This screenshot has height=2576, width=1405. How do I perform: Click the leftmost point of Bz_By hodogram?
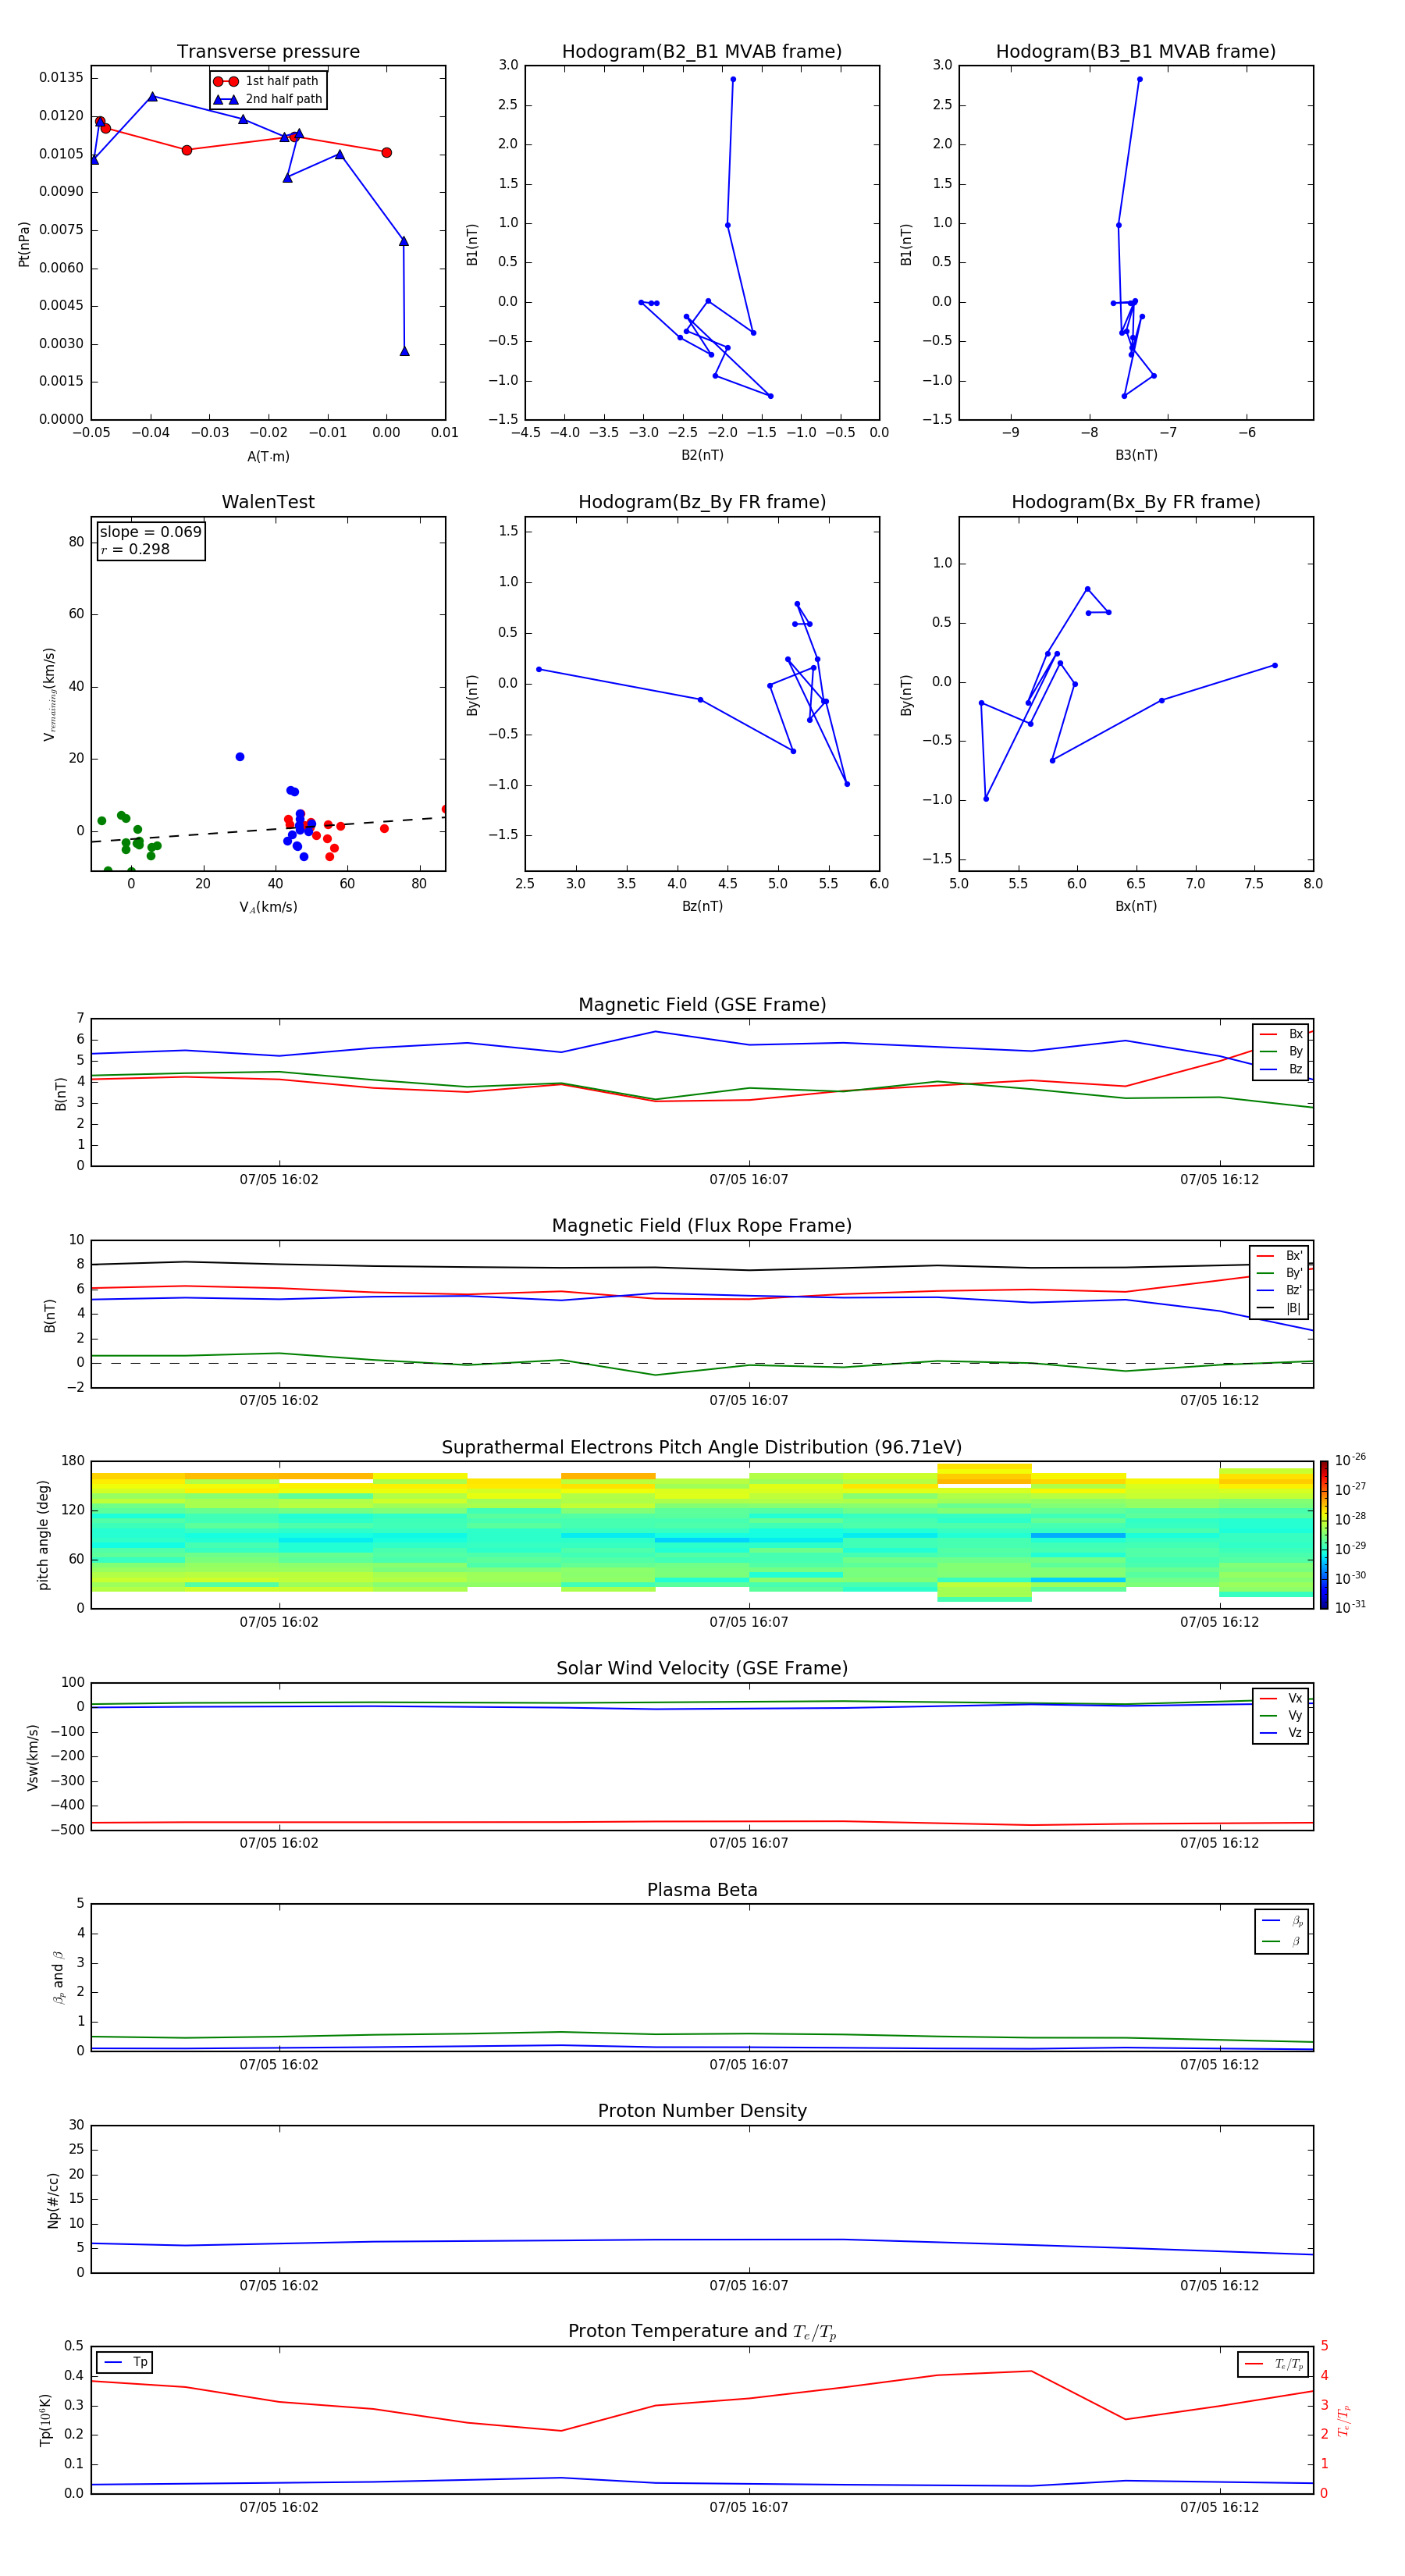click(539, 669)
